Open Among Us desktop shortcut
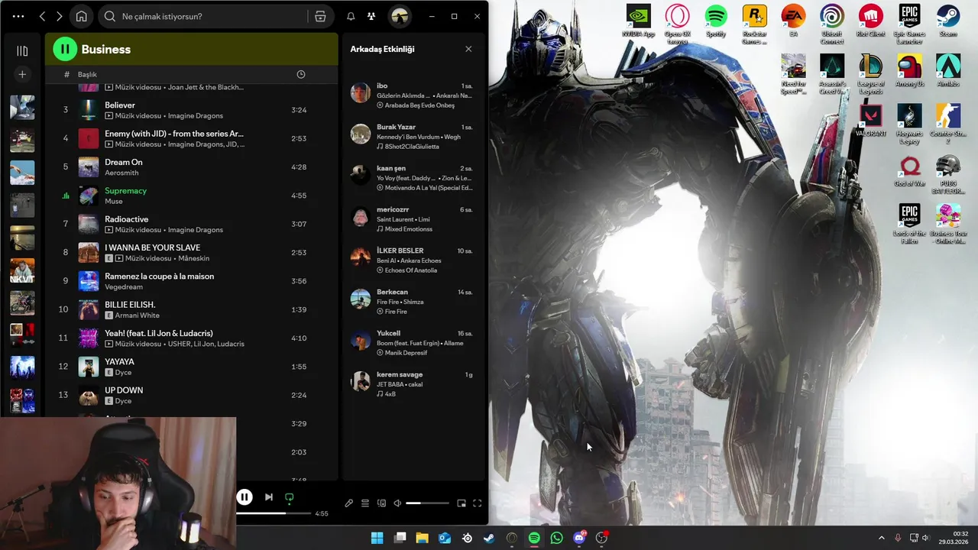Screen dimensions: 978x550 [909, 71]
